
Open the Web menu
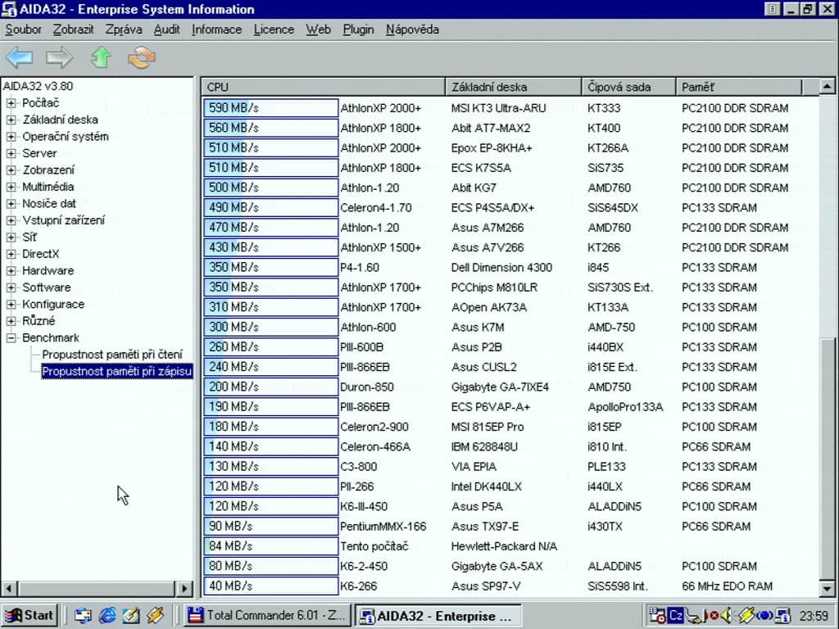pos(319,29)
